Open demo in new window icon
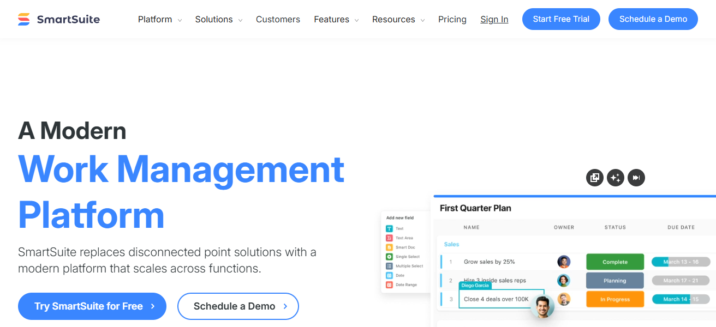The width and height of the screenshot is (716, 327). click(595, 178)
